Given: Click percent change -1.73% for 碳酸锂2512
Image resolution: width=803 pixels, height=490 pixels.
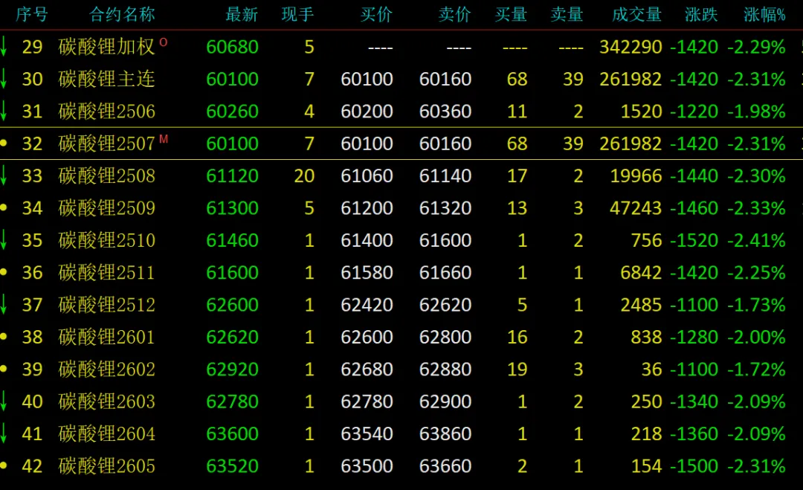Looking at the screenshot, I should point(756,305).
